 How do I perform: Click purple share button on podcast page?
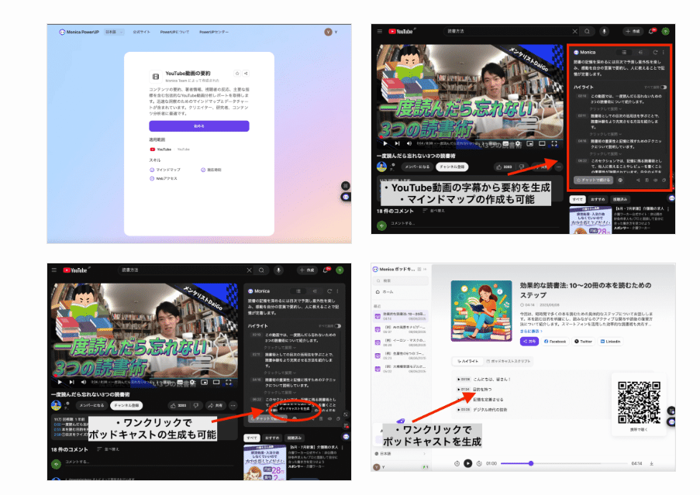click(x=529, y=342)
